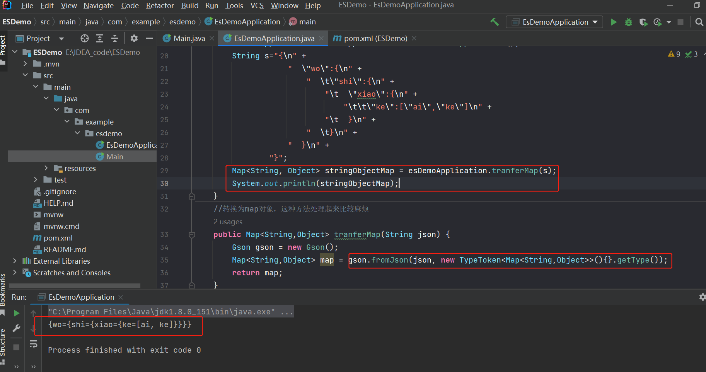
Task: Toggle soft-wrap in Run console
Action: pos(34,344)
